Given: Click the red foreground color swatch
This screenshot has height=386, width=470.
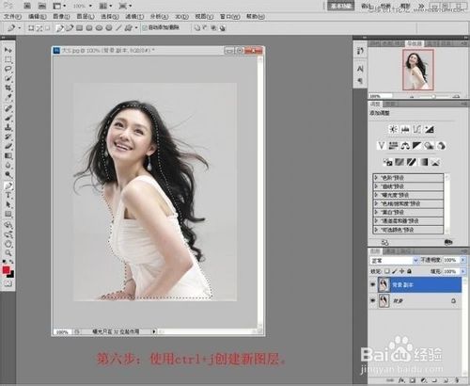Looking at the screenshot, I should 6,270.
